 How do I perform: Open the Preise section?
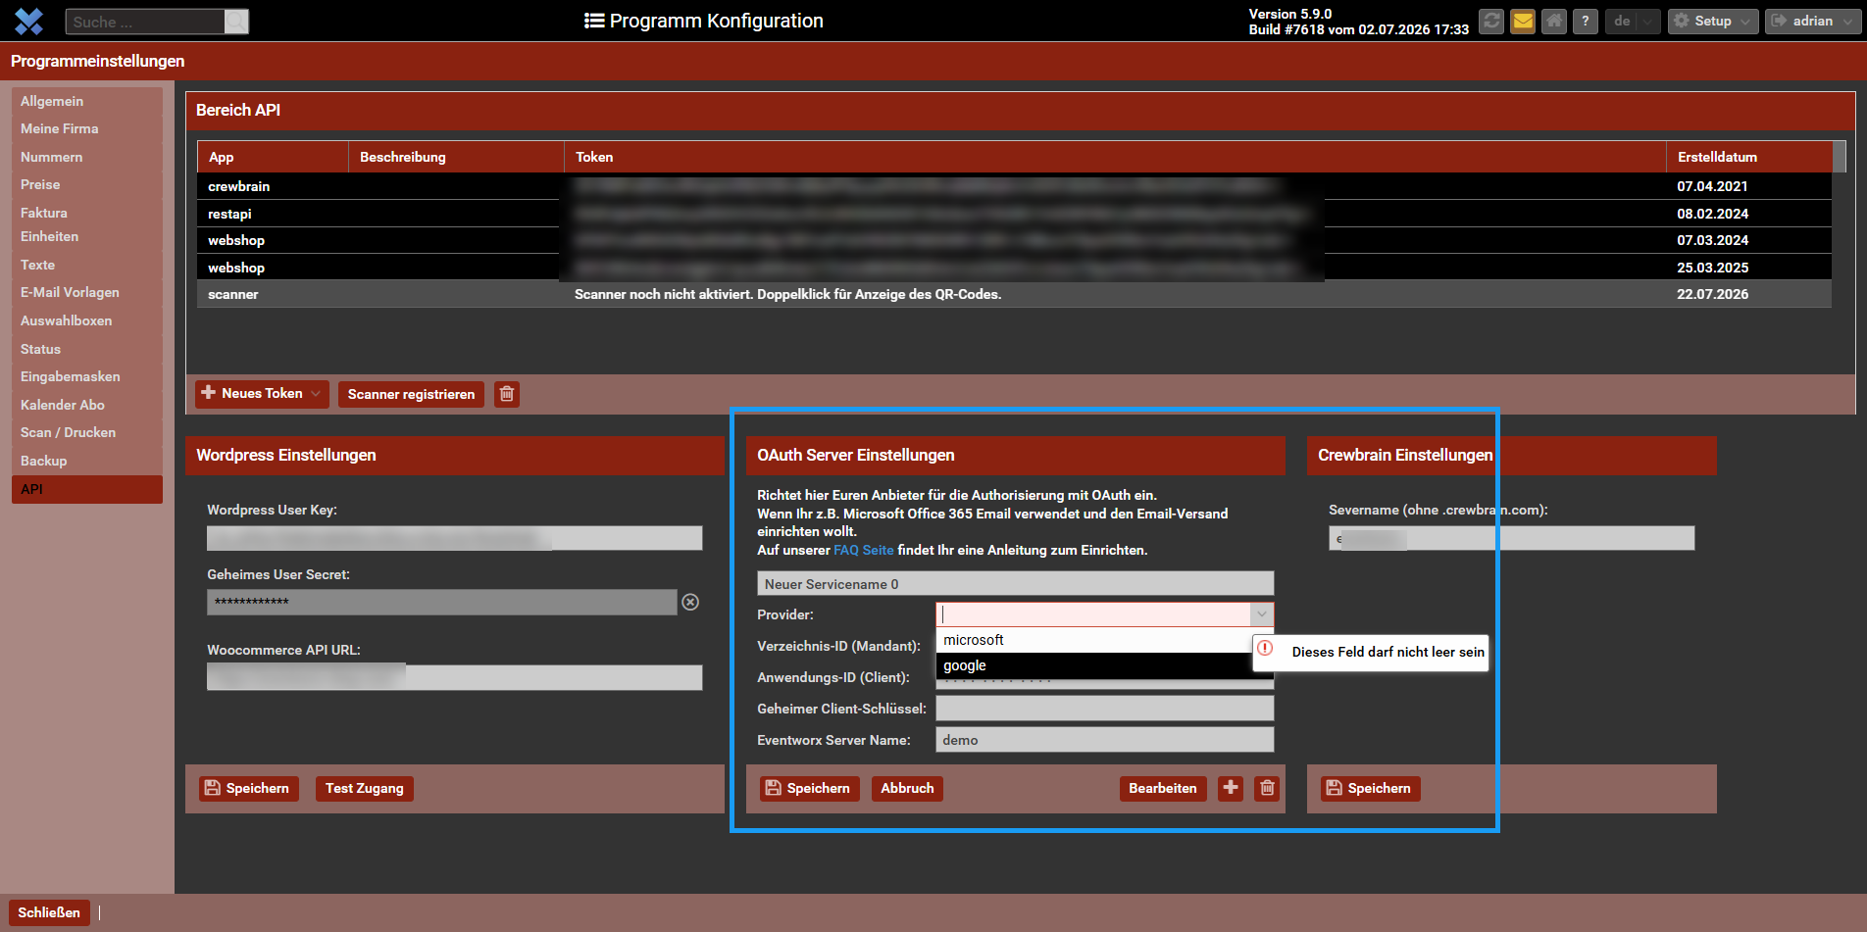87,184
